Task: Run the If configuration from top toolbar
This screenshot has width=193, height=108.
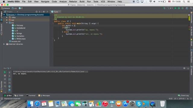Action: coord(175,8)
